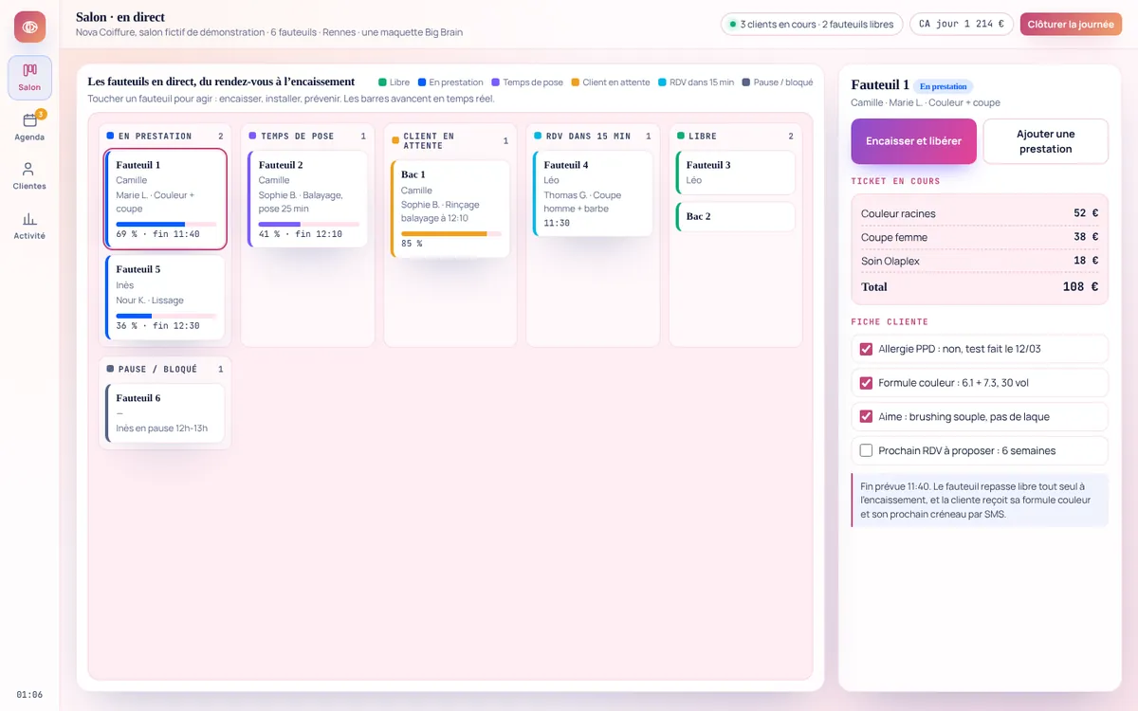Toggle Formule couleur 6.1 + 7.3 checkbox
This screenshot has width=1138, height=711.
(x=866, y=383)
